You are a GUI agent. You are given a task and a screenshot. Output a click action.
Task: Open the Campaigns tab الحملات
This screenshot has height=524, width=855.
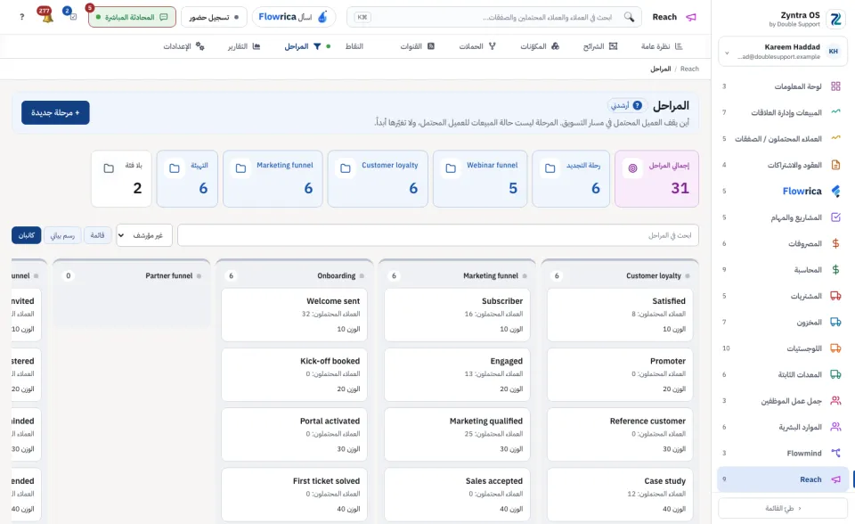[x=477, y=46]
